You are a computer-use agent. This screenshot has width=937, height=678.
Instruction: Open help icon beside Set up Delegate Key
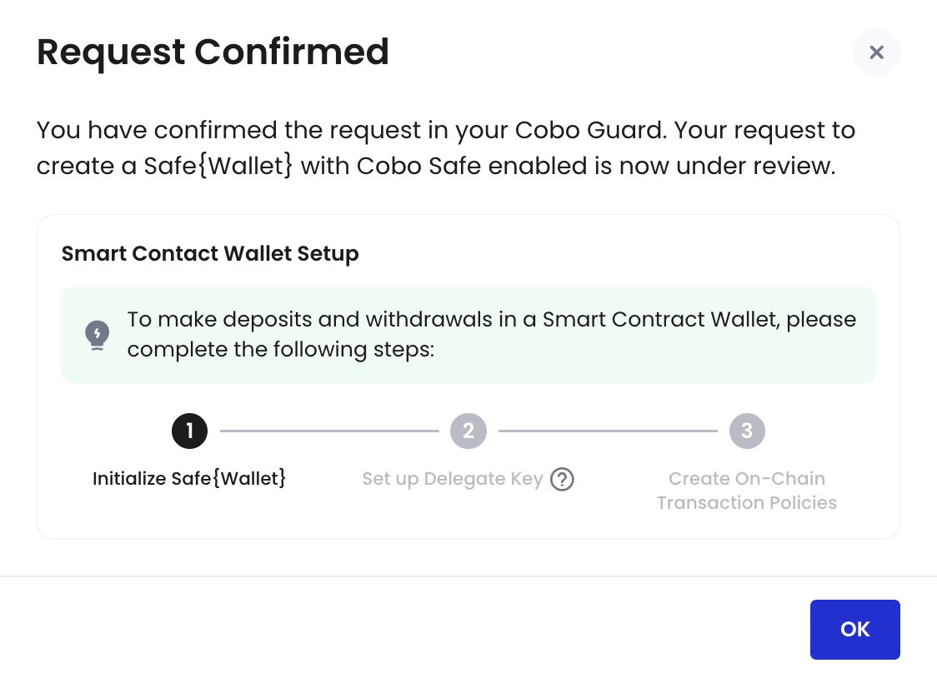562,479
